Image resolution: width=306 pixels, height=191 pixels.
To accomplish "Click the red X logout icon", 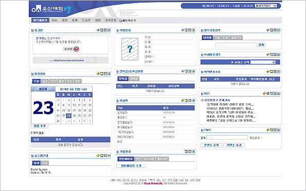I will 76,49.
